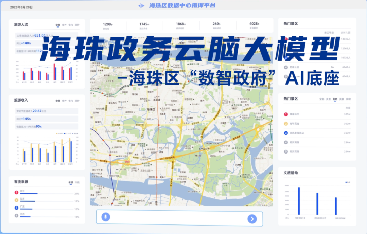367x234 pixels.
Task: Switch 客流来源 panel to 市级 view
Action: coord(77,182)
